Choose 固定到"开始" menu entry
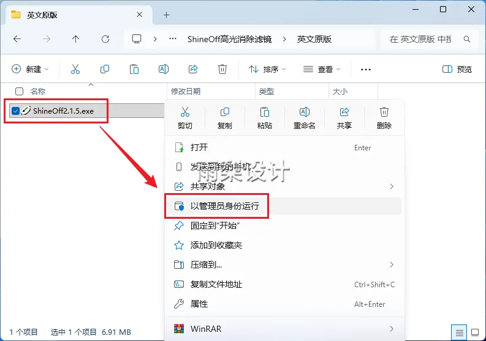 pos(284,226)
